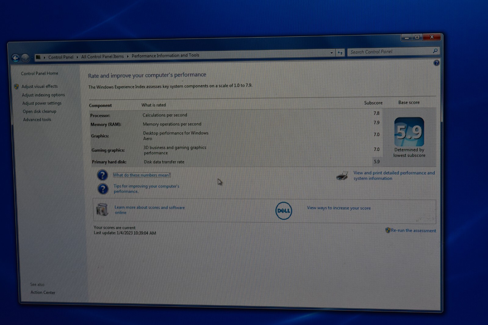This screenshot has height=325, width=488.
Task: Click Memory subscore 7.9
Action: tap(377, 123)
